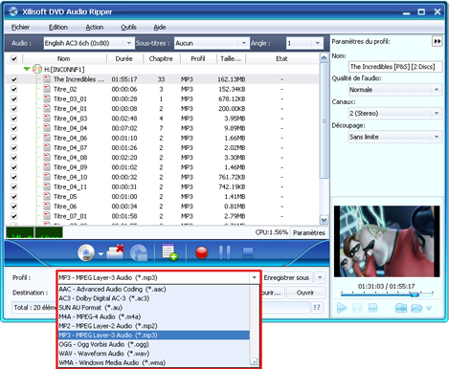The image size is (449, 369).
Task: Uncheck the Titre_02 checkbox
Action: pyautogui.click(x=13, y=89)
